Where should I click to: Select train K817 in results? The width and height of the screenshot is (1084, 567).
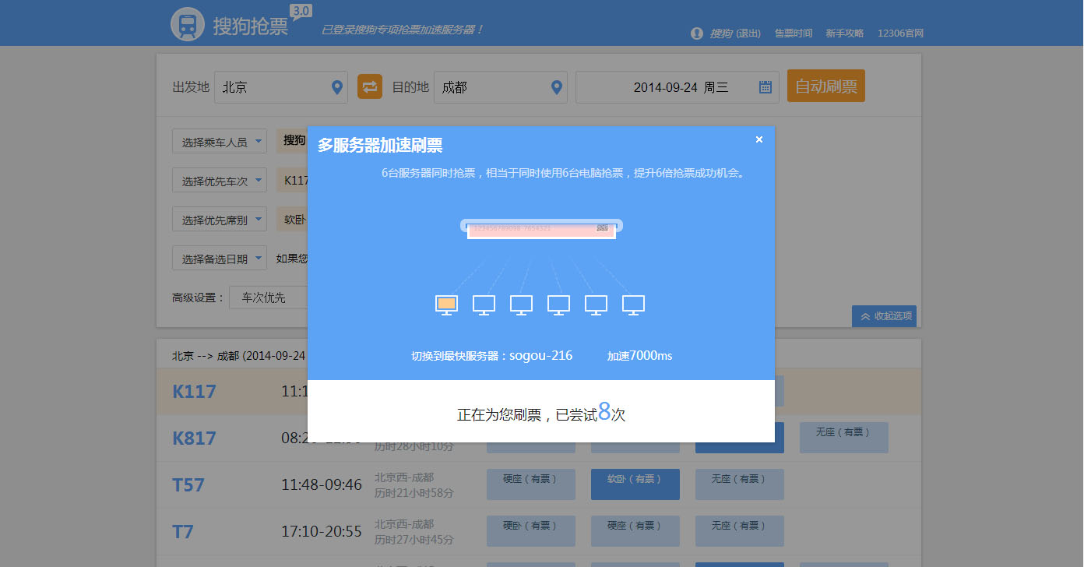[x=194, y=438]
